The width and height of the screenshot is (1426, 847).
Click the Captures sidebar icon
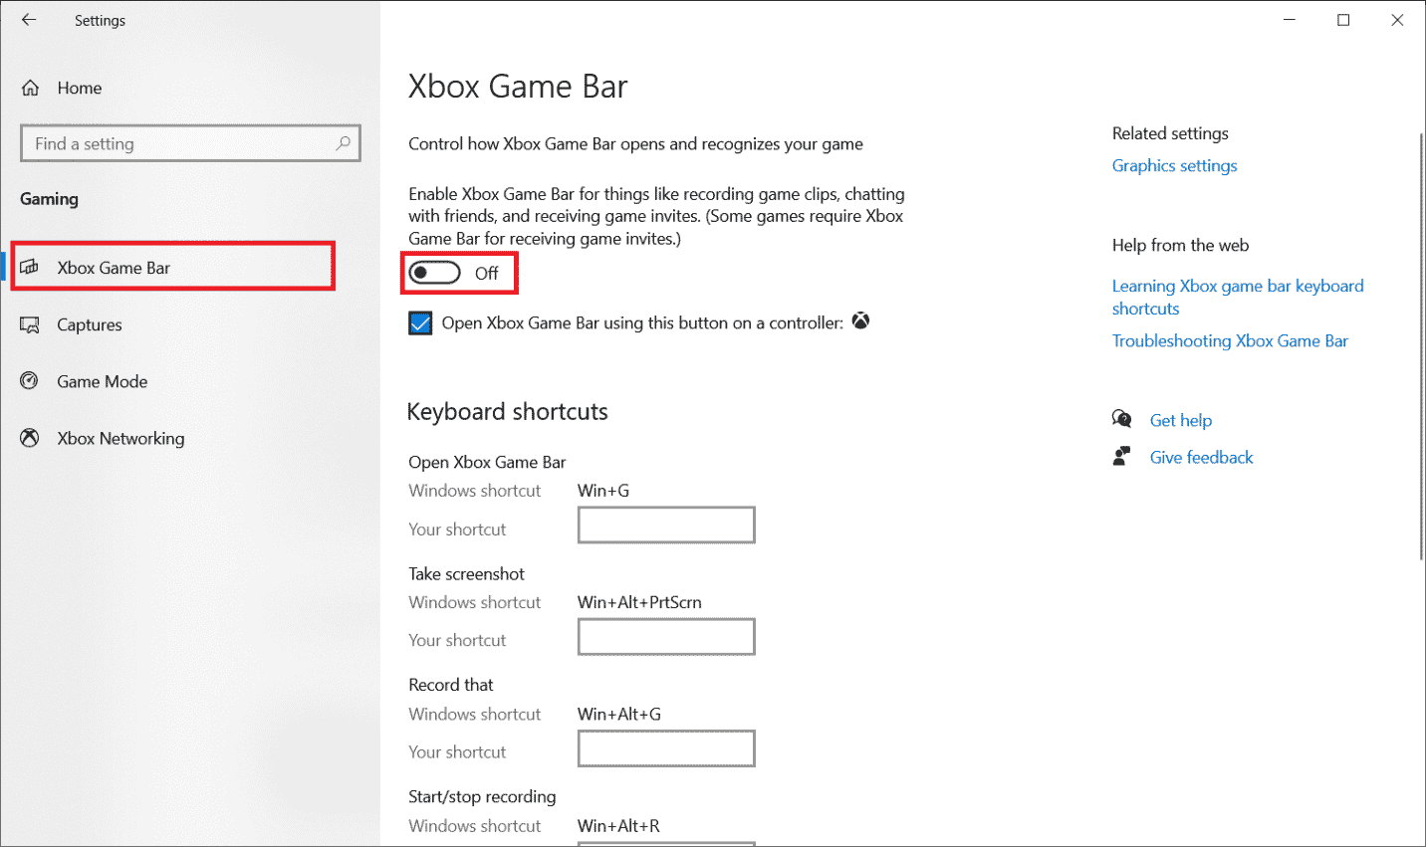click(x=30, y=324)
